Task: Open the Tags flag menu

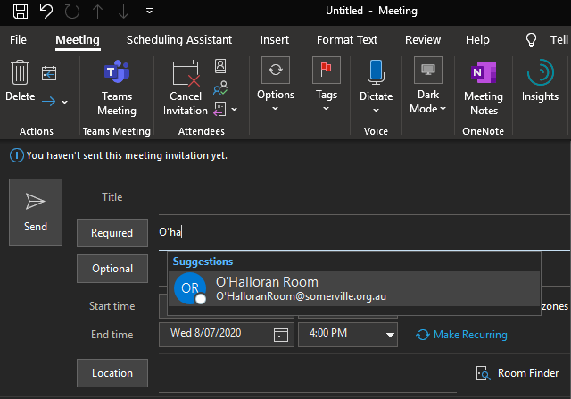Action: pos(327,85)
